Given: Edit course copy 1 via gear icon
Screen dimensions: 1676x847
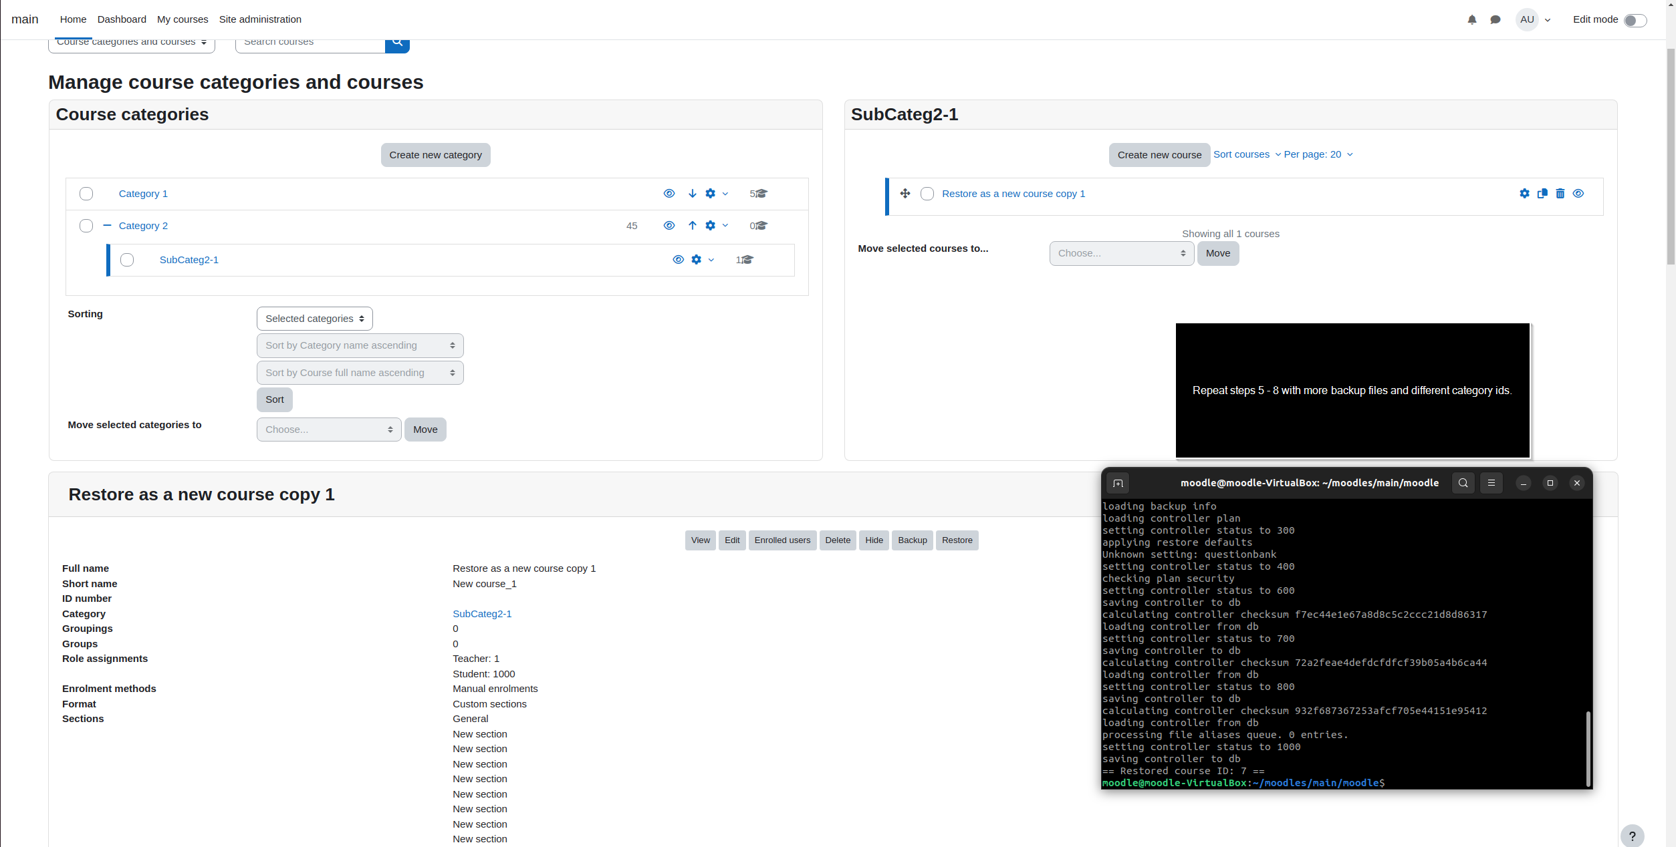Looking at the screenshot, I should coord(1524,194).
